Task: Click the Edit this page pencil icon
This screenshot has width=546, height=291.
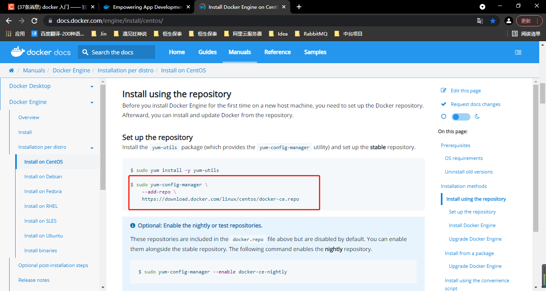Action: 444,91
